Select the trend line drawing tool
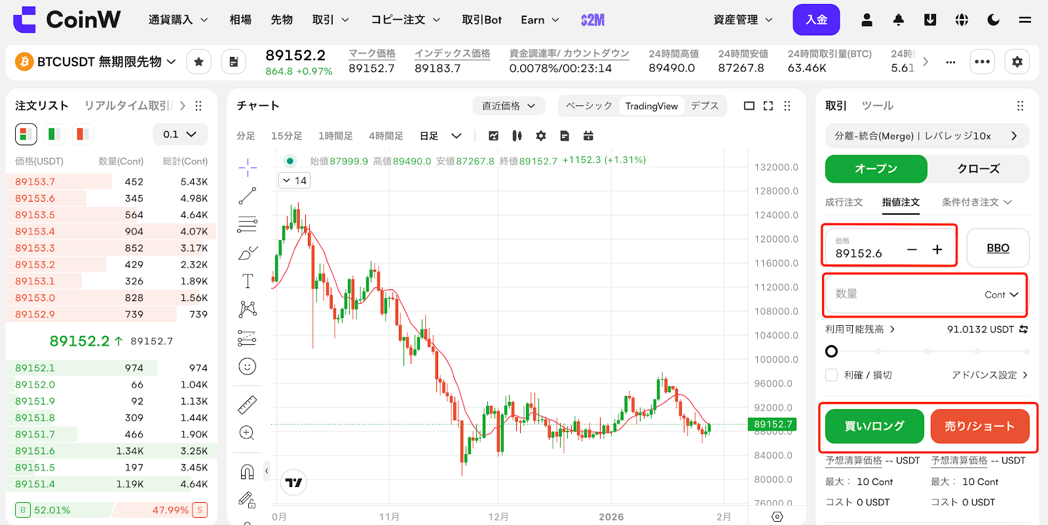 [x=247, y=196]
